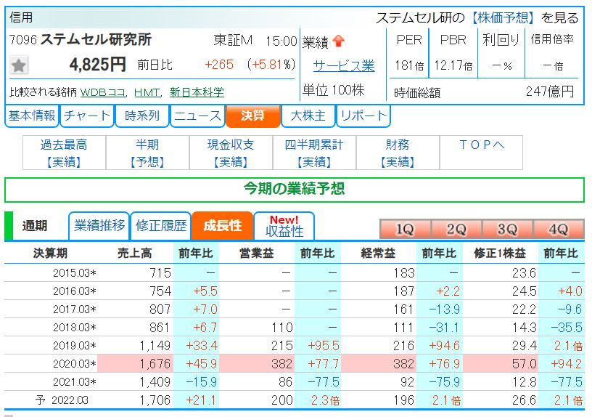The height and width of the screenshot is (417, 592).
Task: Click the 時価総額 247億円 value
Action: coord(550,92)
